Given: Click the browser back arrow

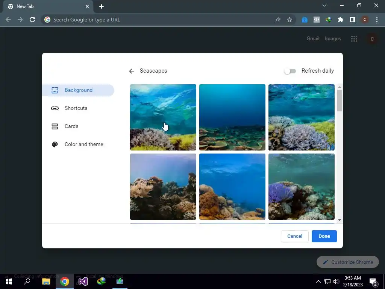Looking at the screenshot, I should (x=8, y=20).
